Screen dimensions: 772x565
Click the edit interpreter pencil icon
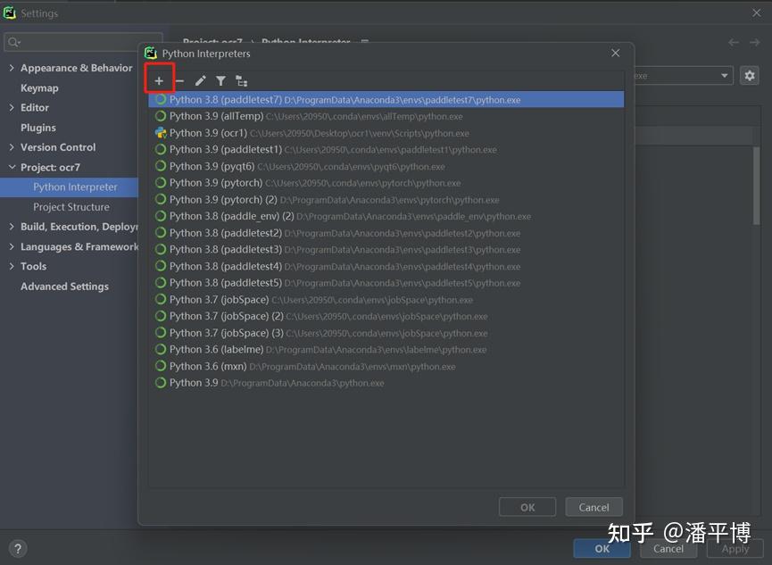[x=201, y=81]
